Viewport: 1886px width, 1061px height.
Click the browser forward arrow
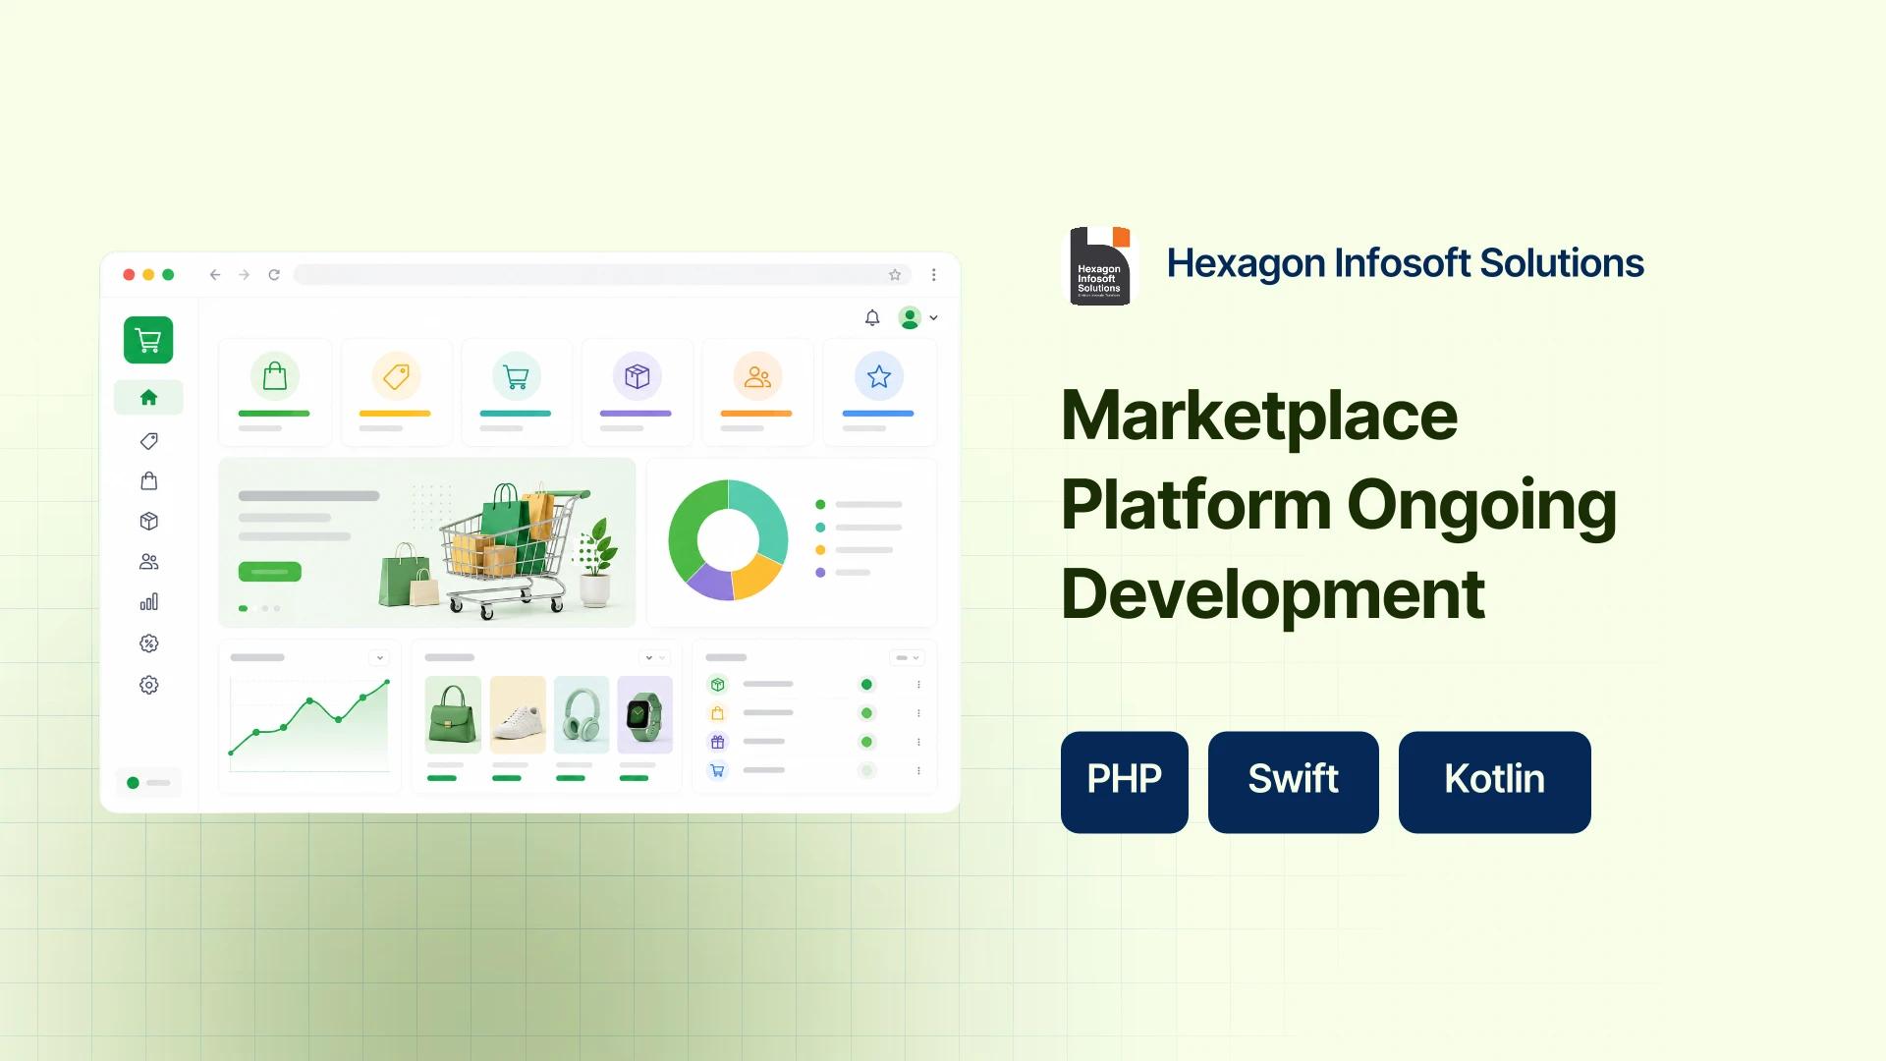[x=244, y=275]
